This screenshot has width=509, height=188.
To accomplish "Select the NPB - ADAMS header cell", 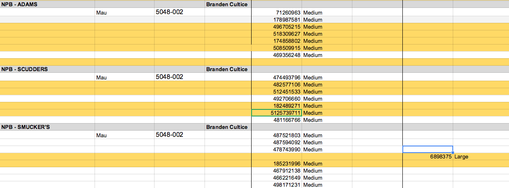I will coord(25,4).
